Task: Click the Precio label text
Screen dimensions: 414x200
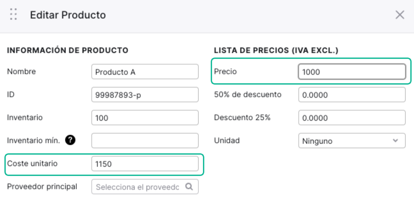Action: coord(226,71)
